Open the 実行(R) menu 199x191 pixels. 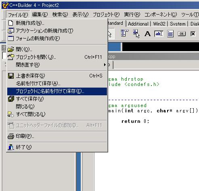(x=132, y=15)
